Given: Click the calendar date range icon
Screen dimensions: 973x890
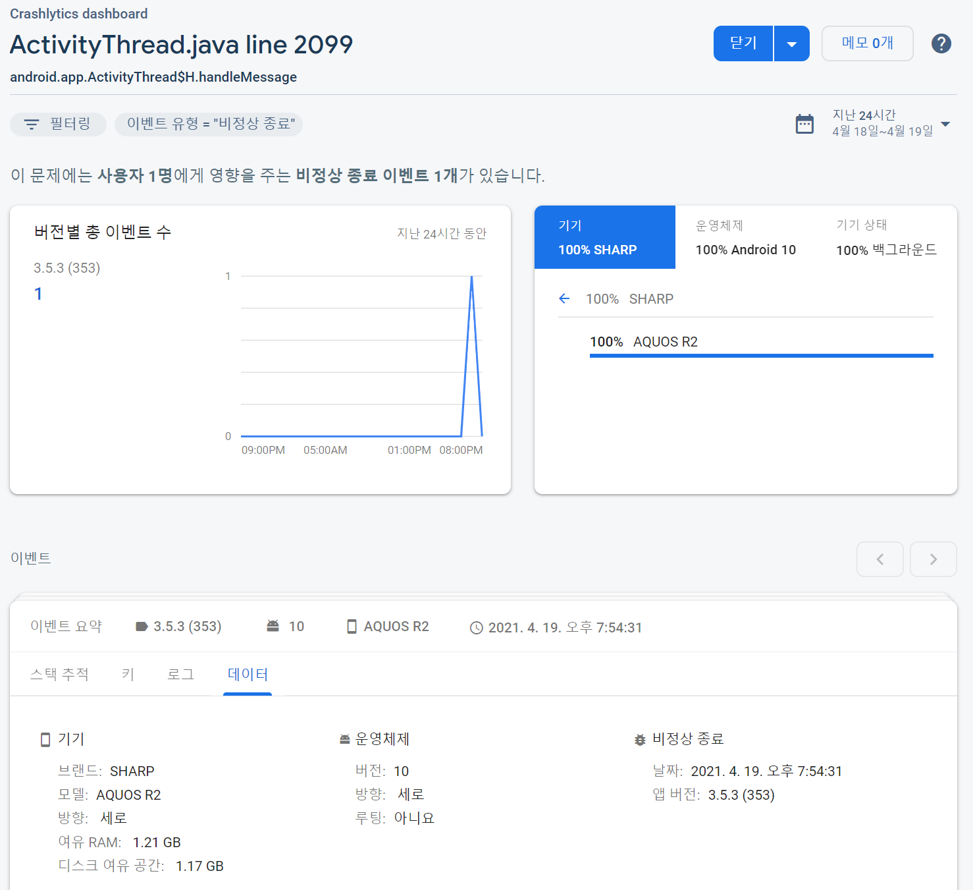Looking at the screenshot, I should coord(804,124).
